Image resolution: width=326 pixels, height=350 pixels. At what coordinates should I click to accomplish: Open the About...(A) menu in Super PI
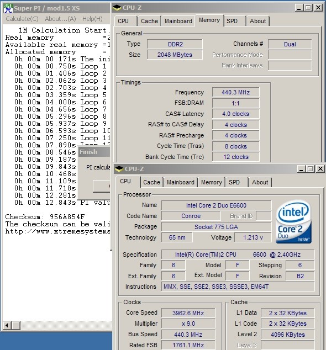coord(61,19)
